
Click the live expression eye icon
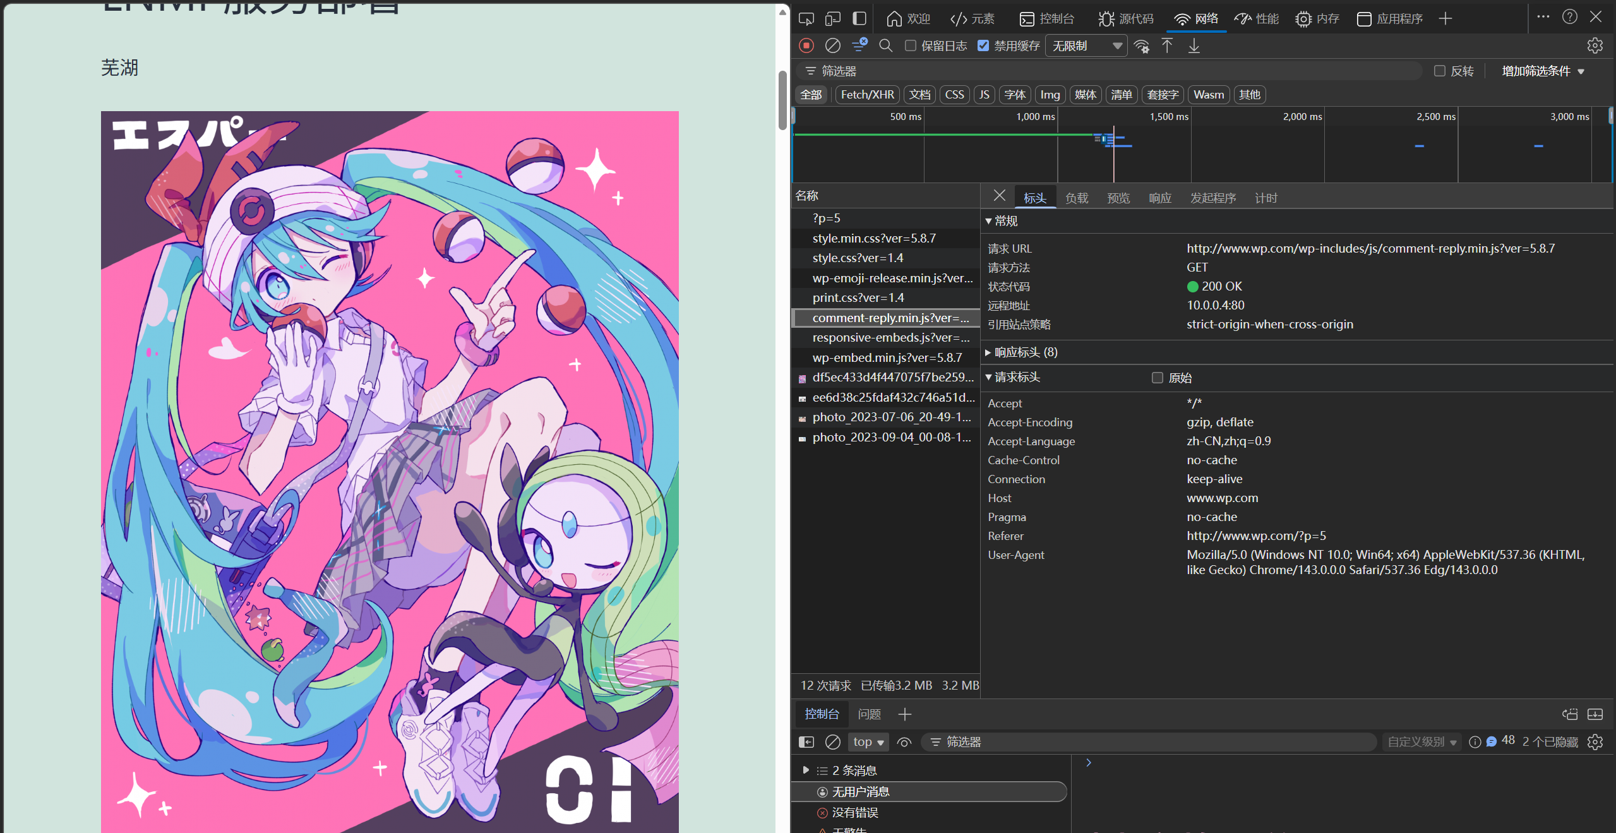click(904, 742)
